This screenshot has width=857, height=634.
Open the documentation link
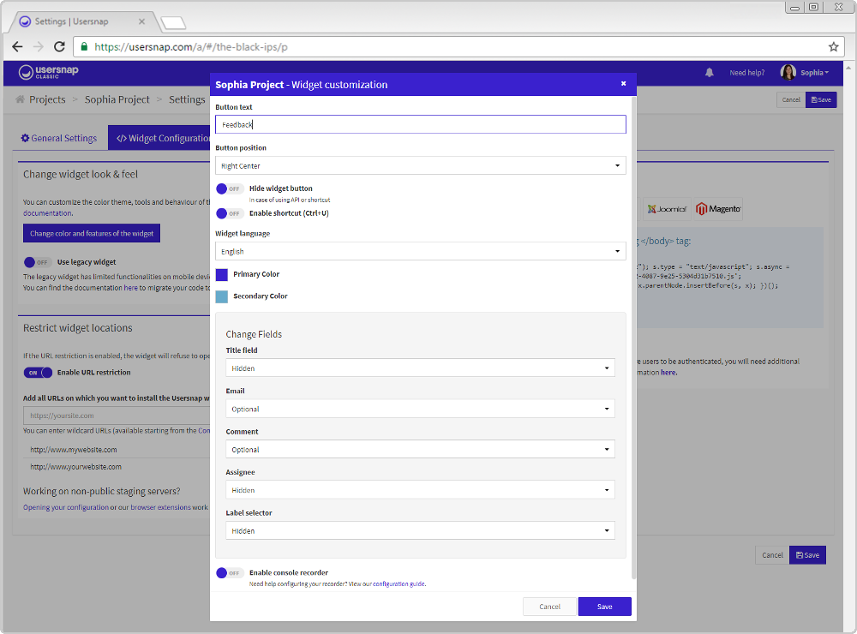coord(47,213)
